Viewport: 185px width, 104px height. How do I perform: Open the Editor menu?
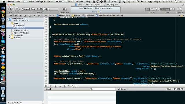coord(50,1)
